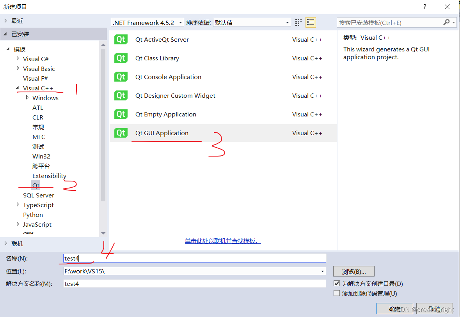Click the search magnifier icon
460x317 pixels.
point(446,22)
